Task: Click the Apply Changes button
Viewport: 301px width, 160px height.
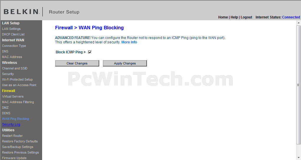Action: pyautogui.click(x=125, y=63)
